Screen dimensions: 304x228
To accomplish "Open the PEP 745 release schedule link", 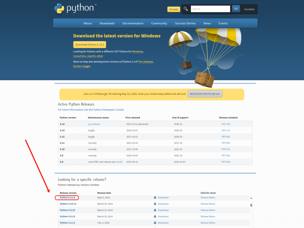I will (226, 124).
